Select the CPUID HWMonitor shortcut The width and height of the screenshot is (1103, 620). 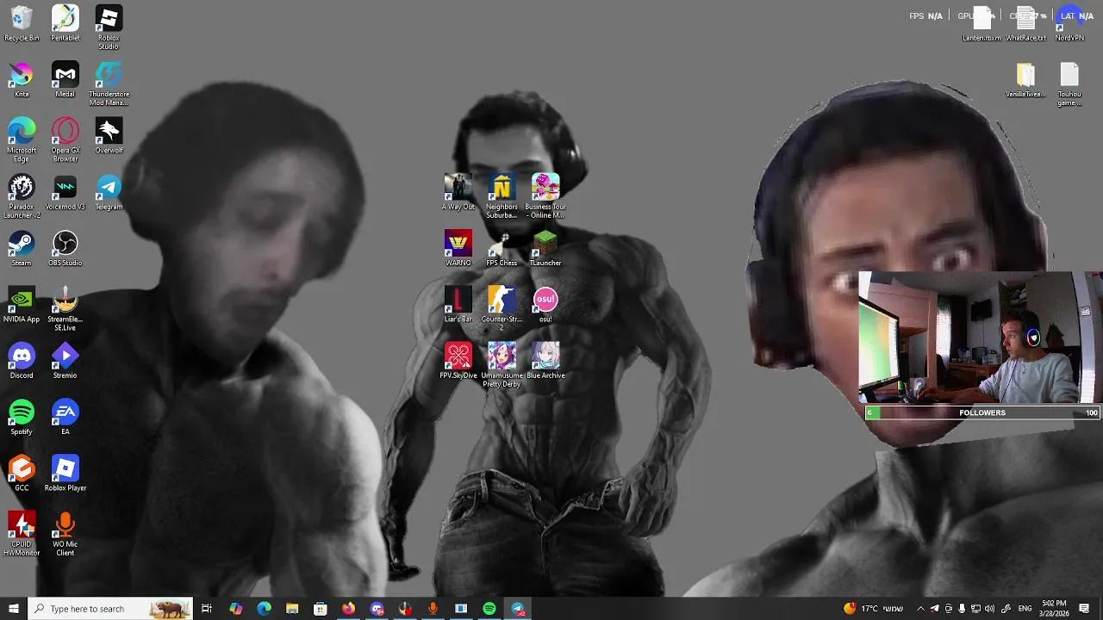pos(22,533)
